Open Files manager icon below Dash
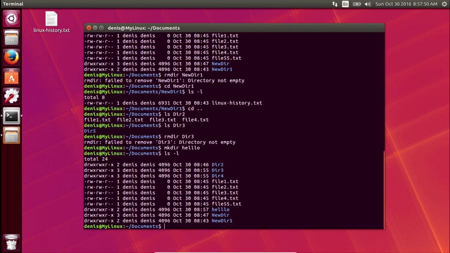 [x=11, y=38]
